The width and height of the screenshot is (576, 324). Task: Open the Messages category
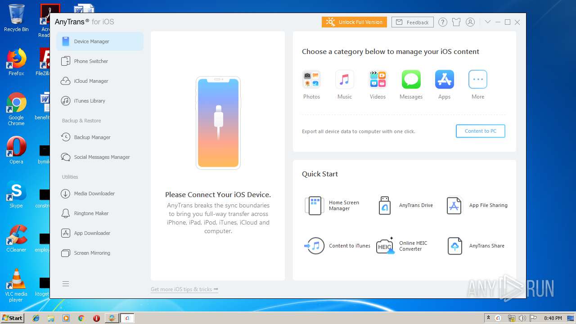tap(411, 85)
